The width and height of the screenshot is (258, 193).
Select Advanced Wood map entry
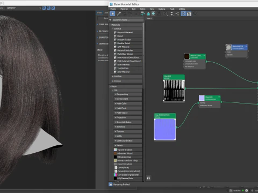[128, 153]
